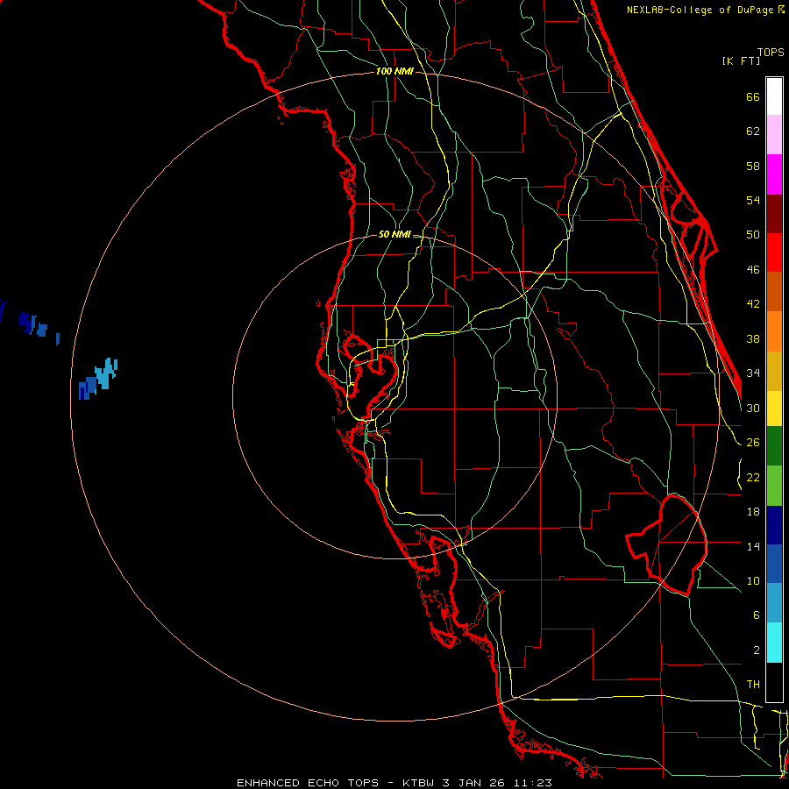Click the bright red 50 kft swatch
This screenshot has width=789, height=789.
coord(774,252)
